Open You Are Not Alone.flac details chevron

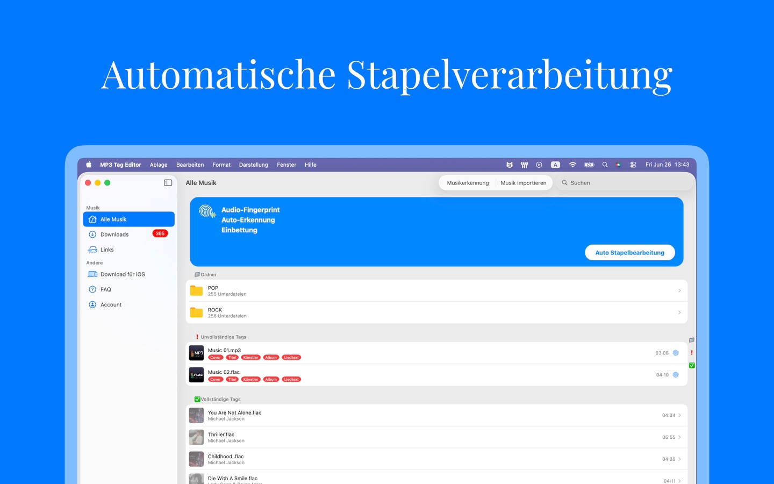pos(679,415)
